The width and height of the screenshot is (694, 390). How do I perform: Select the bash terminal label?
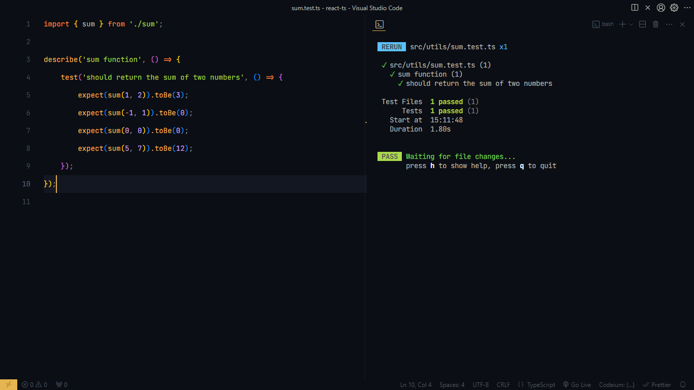click(603, 24)
